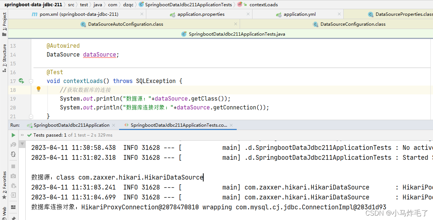
Task: Open the Structure tool window
Action: pyautogui.click(x=4, y=58)
